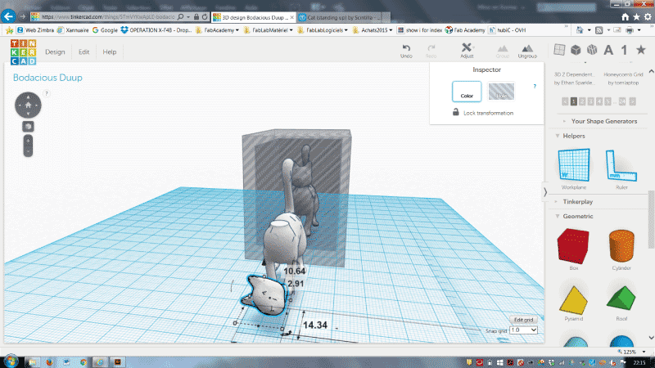Open the Windows Start menu
The width and height of the screenshot is (655, 368).
pos(10,361)
